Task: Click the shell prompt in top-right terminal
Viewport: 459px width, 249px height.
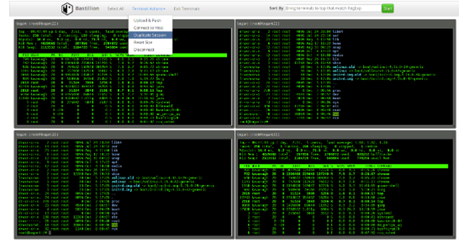Action: click(x=254, y=122)
